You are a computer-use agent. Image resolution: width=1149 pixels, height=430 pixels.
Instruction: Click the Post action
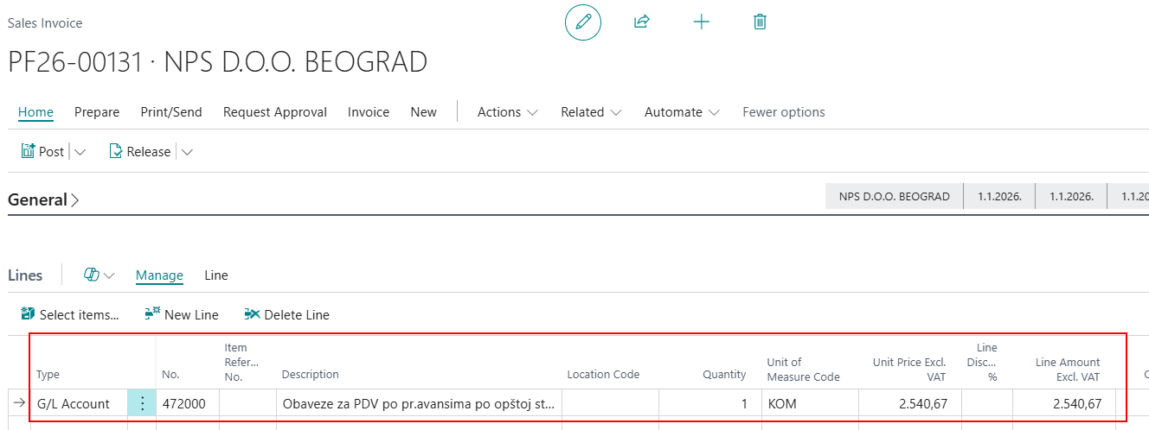pyautogui.click(x=42, y=151)
